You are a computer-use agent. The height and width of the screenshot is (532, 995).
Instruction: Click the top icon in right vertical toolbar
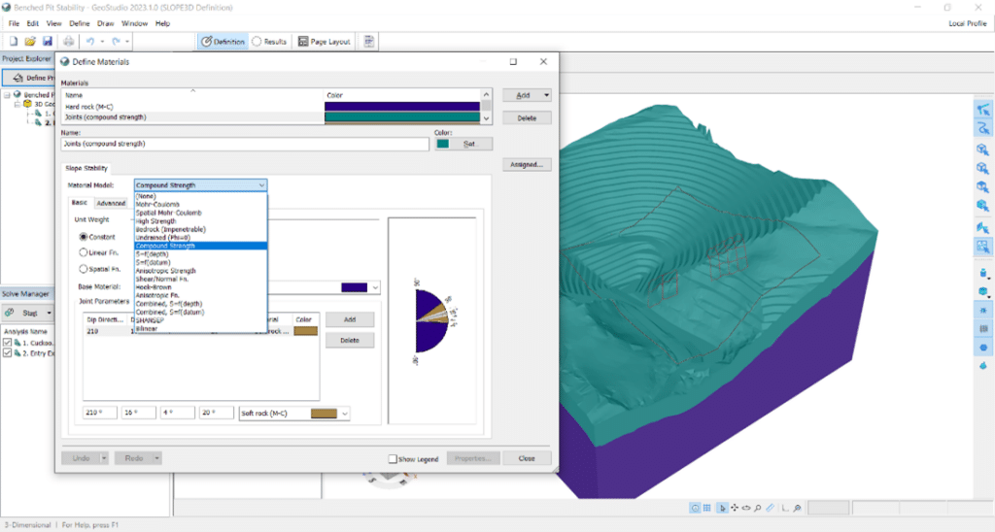point(982,109)
